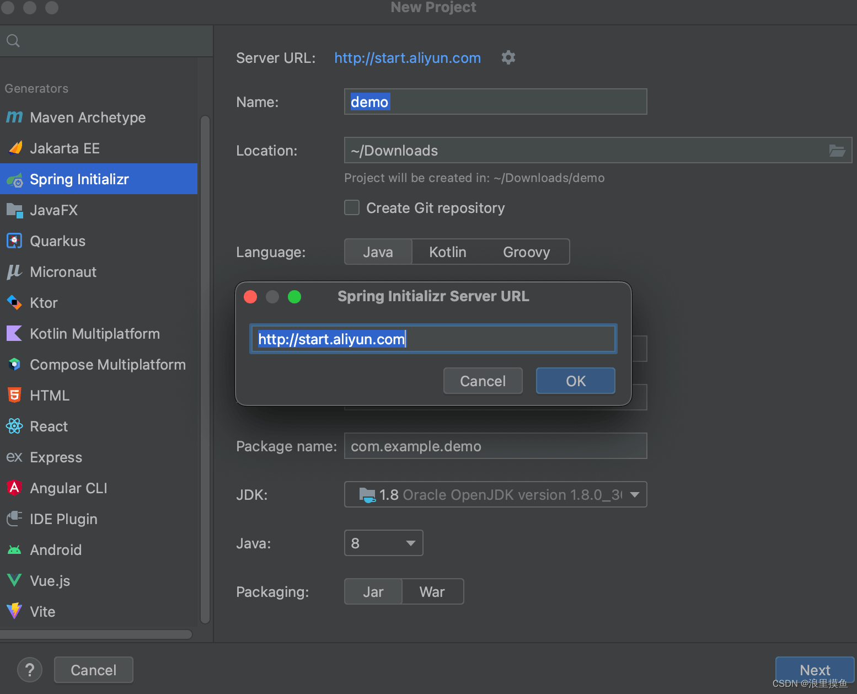This screenshot has height=694, width=857.
Task: Click the Express icon
Action: click(14, 457)
